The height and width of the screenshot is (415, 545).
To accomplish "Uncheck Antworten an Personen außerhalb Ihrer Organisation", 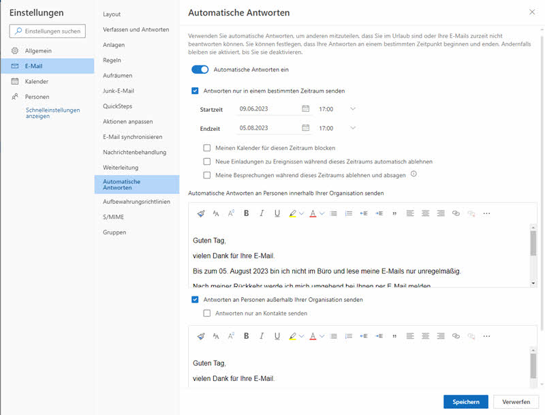I will (x=195, y=300).
